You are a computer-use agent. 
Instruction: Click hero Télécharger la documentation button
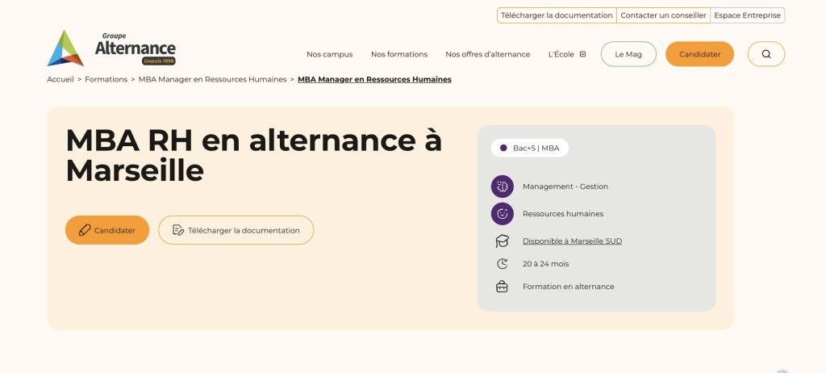[236, 230]
